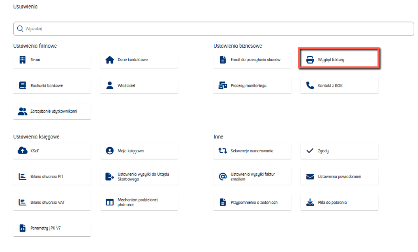Click the at-sign icon for wysyłki faktur emailem

[223, 177]
